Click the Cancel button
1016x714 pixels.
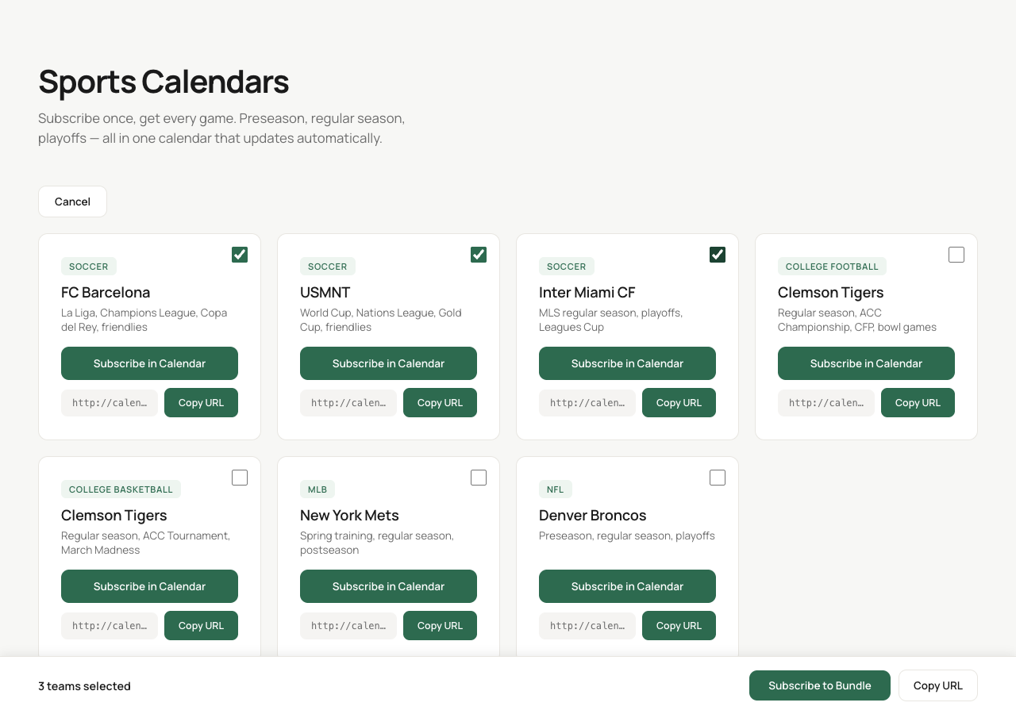pos(72,202)
